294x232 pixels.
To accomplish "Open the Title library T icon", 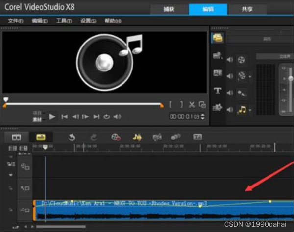I will [x=218, y=91].
